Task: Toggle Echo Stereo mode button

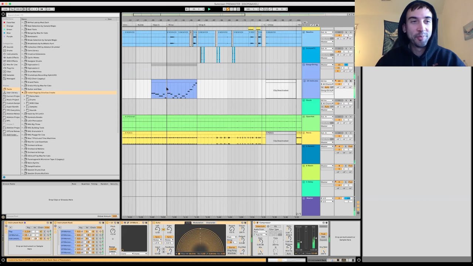Action: (232, 248)
